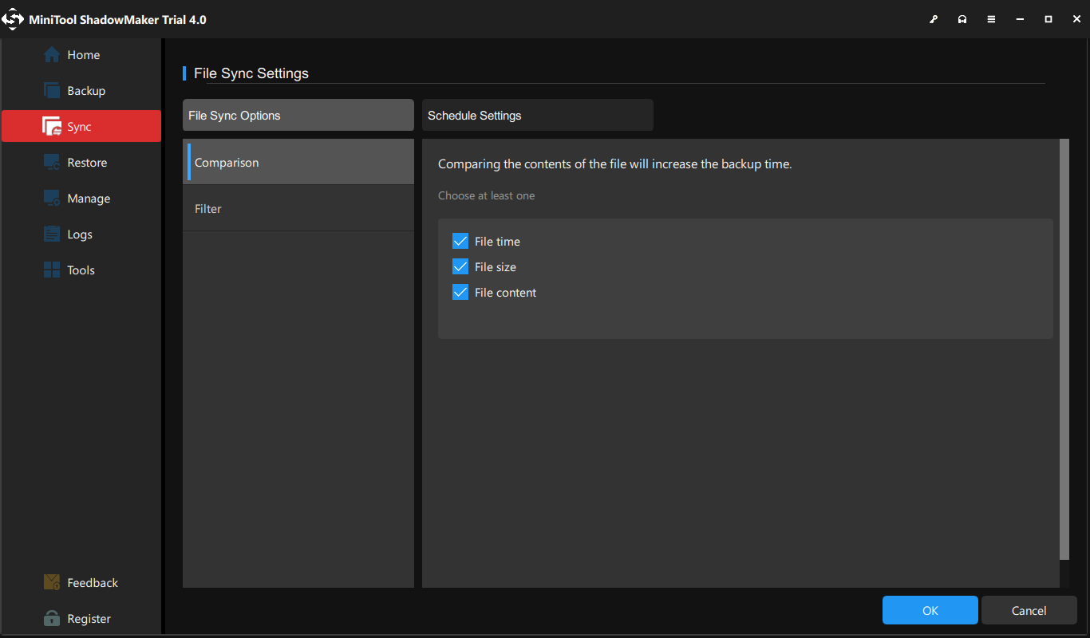
Task: Open the Tools page label
Action: [81, 270]
